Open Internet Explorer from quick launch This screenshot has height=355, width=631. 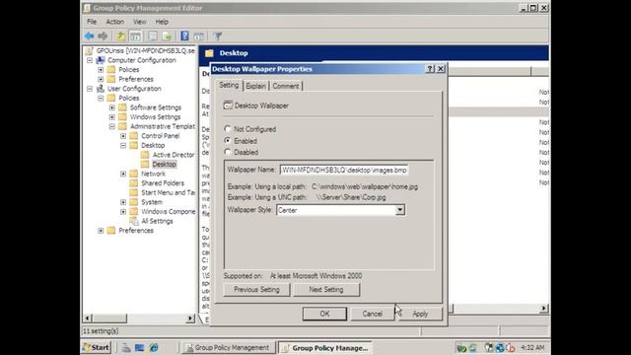154,347
